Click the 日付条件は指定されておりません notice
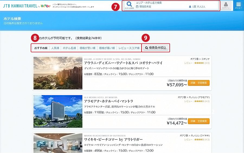Screen dimensions: 244x153 point(23,23)
